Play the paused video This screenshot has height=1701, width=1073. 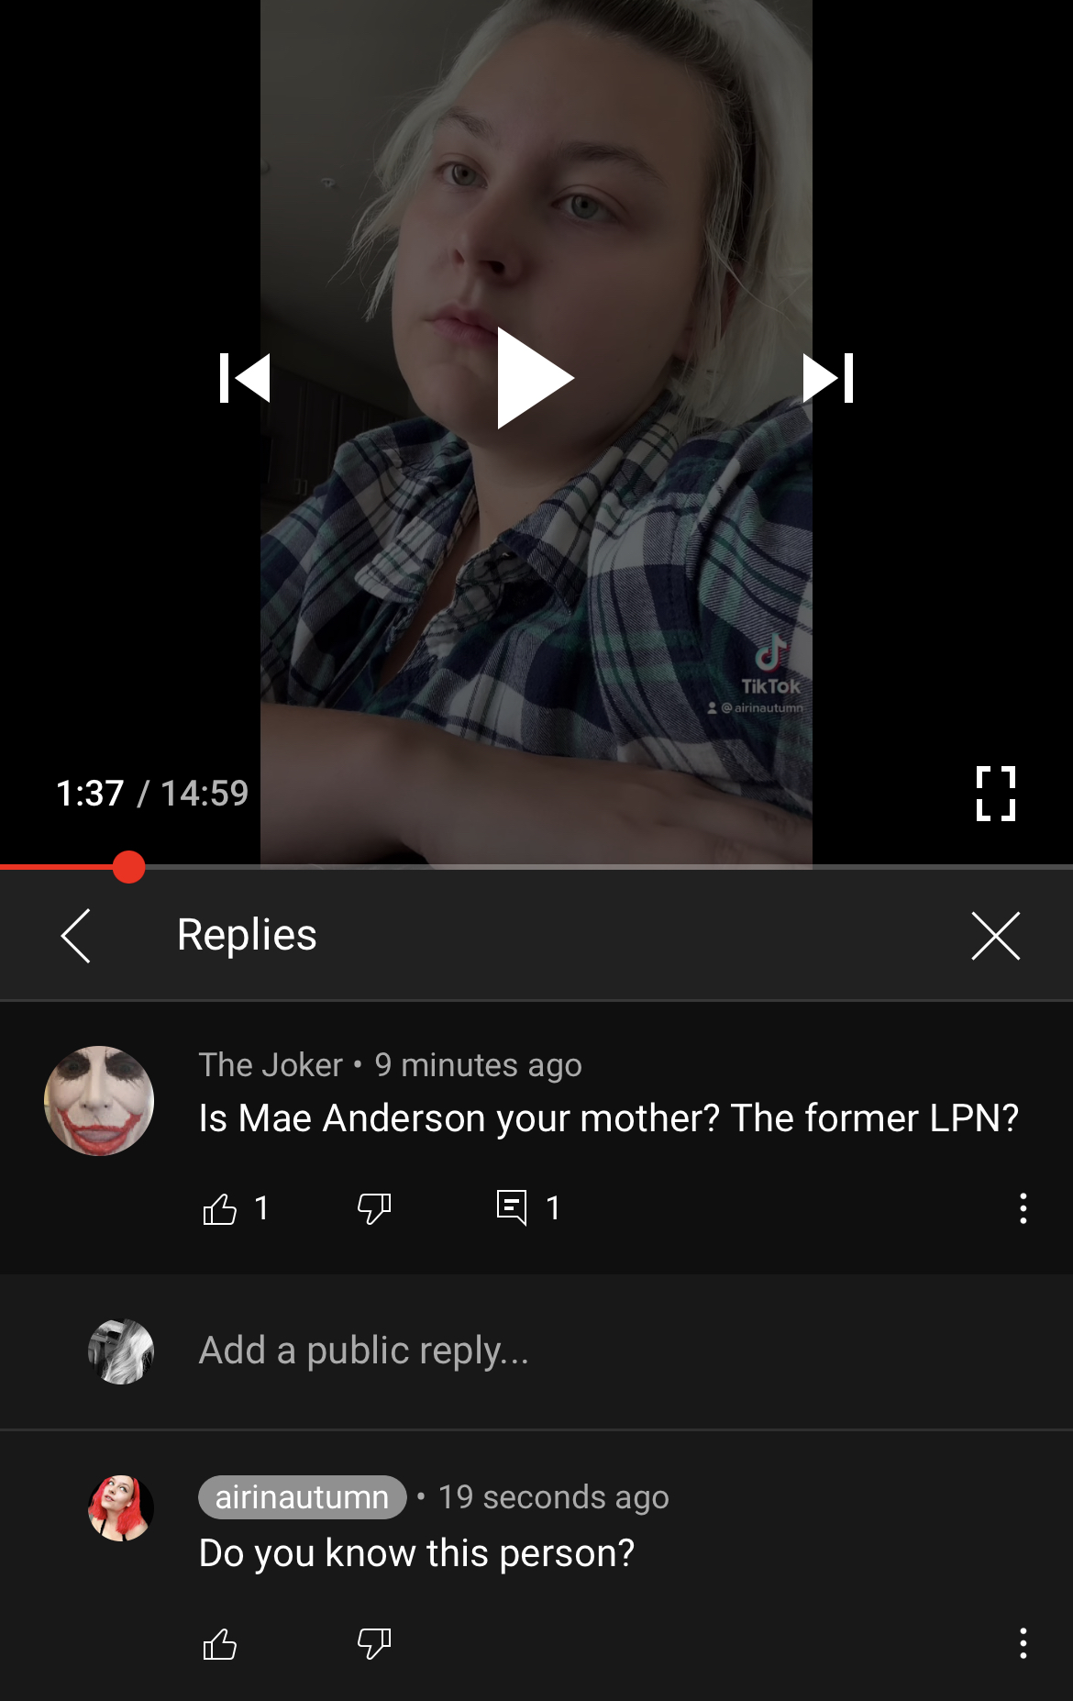536,378
